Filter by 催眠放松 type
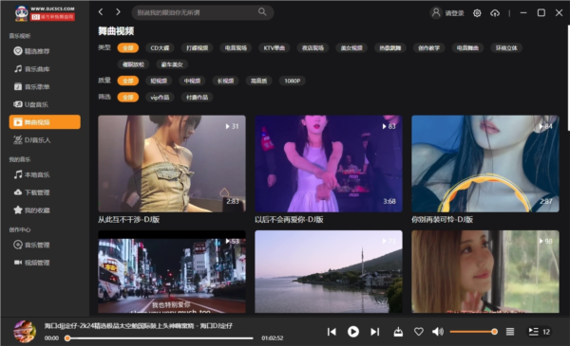The image size is (570, 346). pos(133,64)
